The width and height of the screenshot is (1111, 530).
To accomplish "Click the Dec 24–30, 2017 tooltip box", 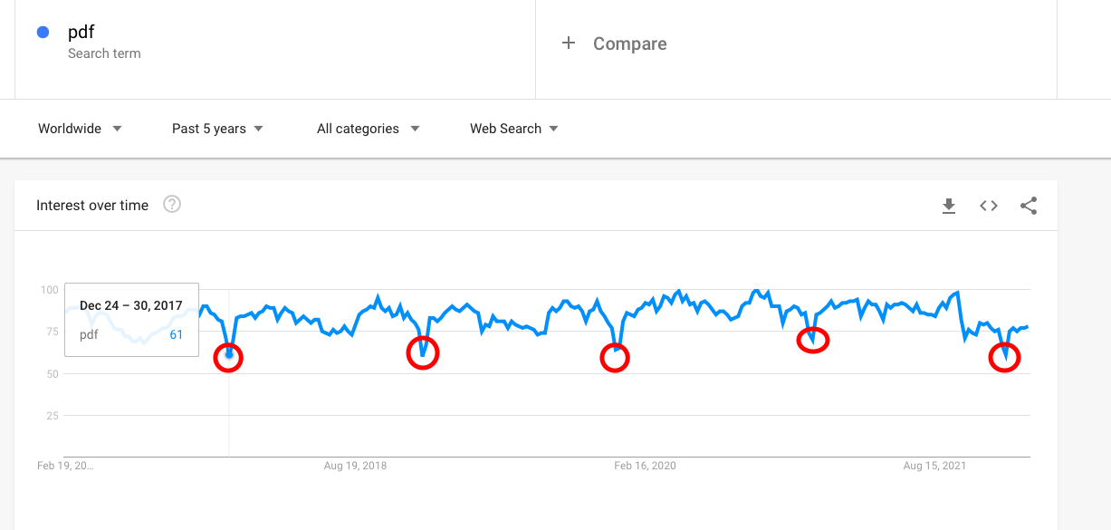I will click(131, 319).
